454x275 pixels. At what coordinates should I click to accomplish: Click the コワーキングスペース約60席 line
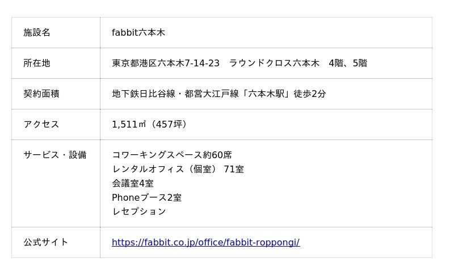click(x=172, y=155)
